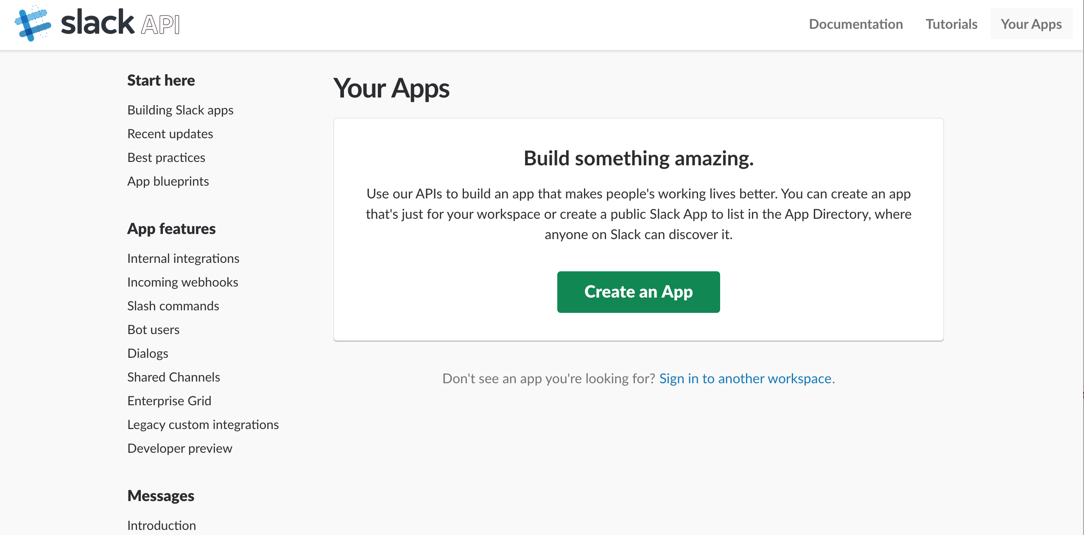Open Developer preview page
Screen dimensions: 1084x535
coord(180,448)
